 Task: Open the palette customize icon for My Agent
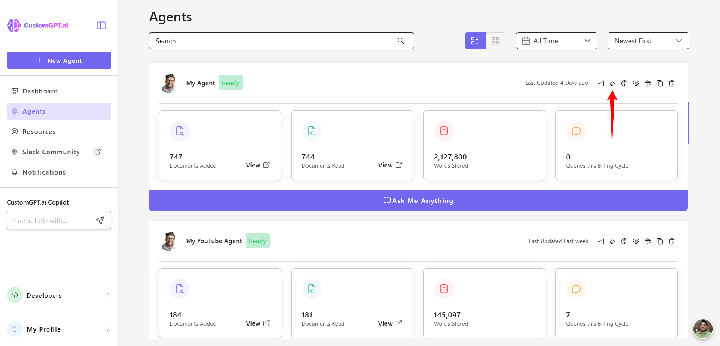tap(624, 83)
